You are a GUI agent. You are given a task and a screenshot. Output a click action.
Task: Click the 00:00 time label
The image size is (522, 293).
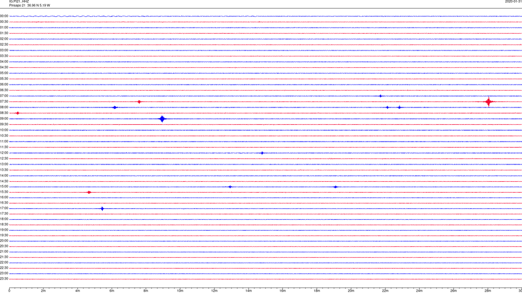pyautogui.click(x=4, y=16)
